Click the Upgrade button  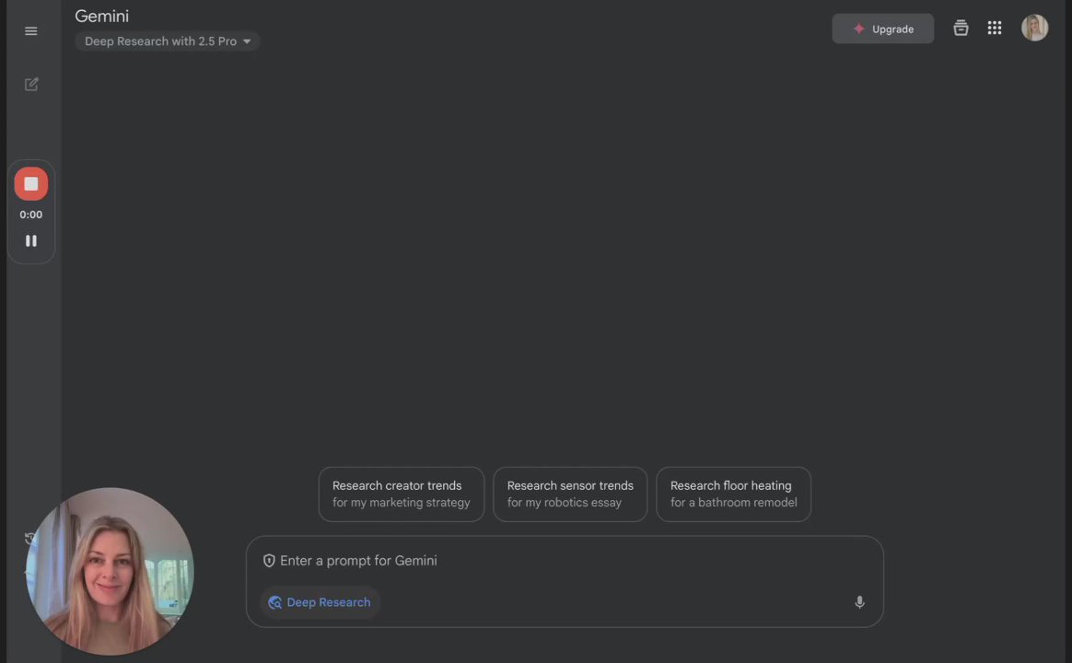click(x=882, y=29)
